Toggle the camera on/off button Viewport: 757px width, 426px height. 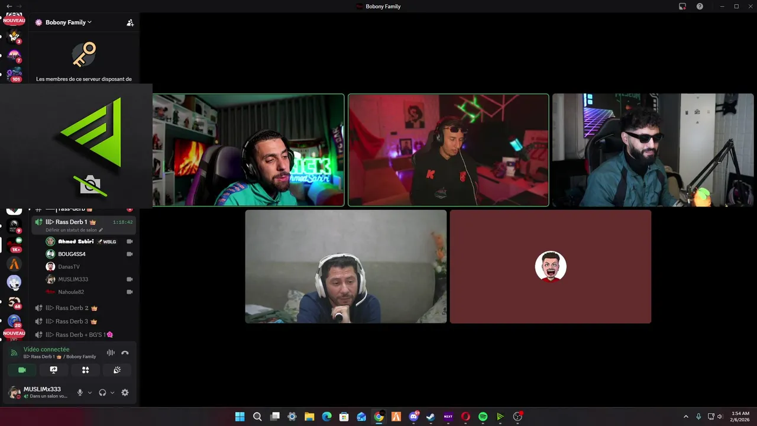[22, 370]
